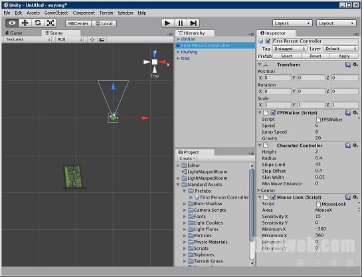Image resolution: width=362 pixels, height=277 pixels.
Task: Toggle Center pivot mode
Action: click(x=78, y=23)
